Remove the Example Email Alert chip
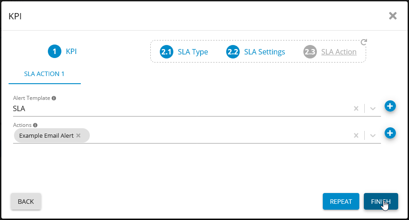 coord(78,135)
